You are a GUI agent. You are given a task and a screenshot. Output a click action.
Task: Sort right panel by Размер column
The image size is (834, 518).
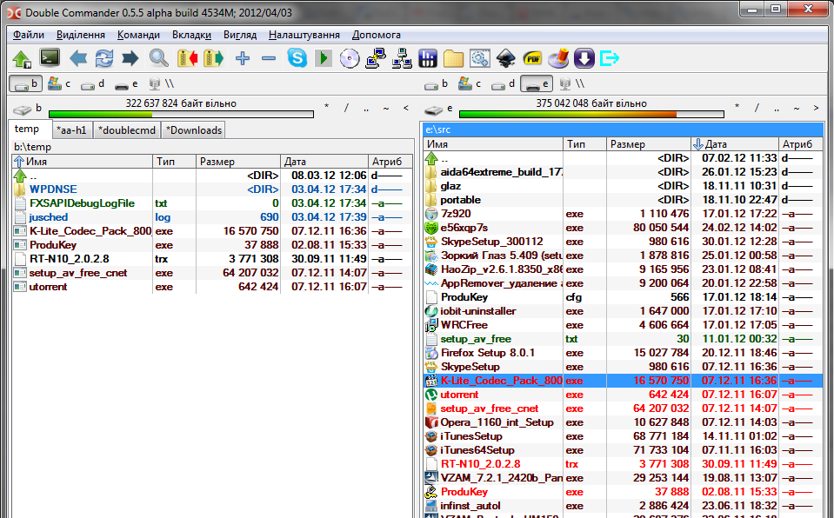coord(645,144)
